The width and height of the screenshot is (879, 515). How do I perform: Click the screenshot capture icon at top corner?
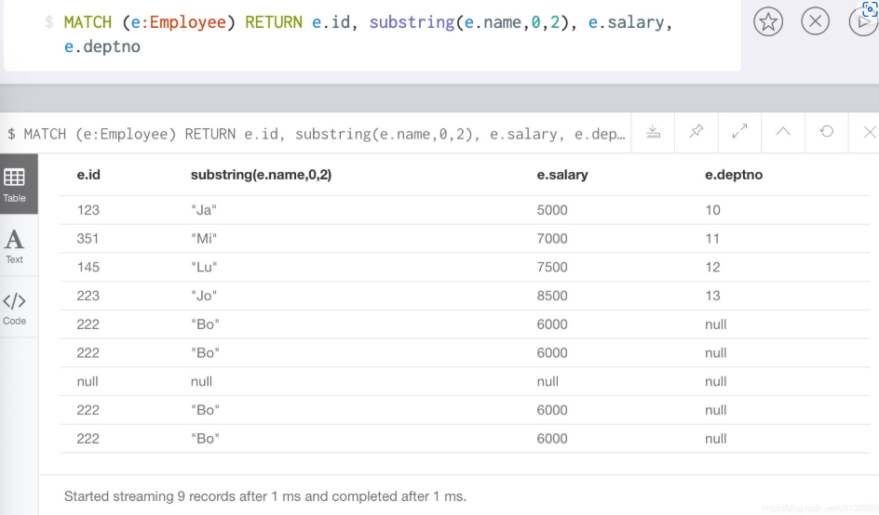[x=870, y=9]
